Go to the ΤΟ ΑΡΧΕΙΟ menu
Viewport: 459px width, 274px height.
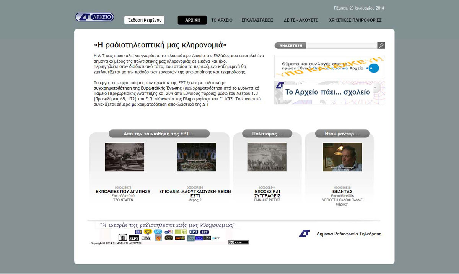point(222,20)
